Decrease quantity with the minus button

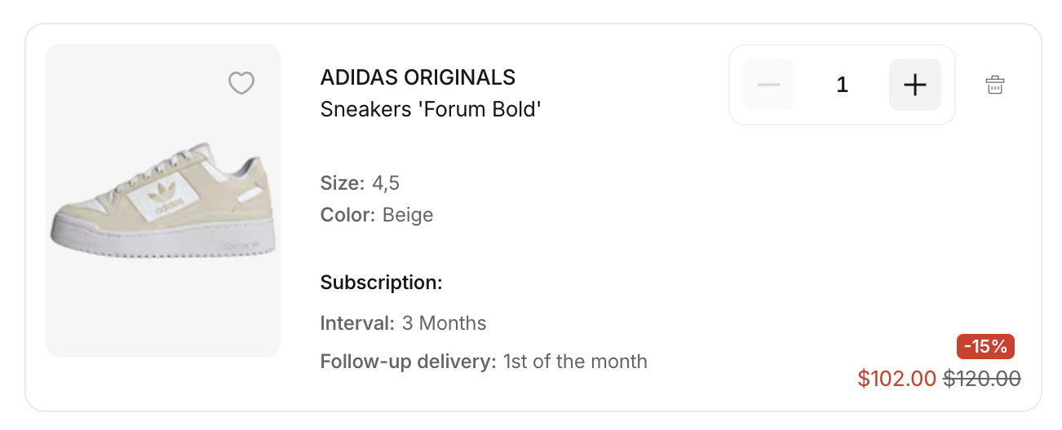769,85
